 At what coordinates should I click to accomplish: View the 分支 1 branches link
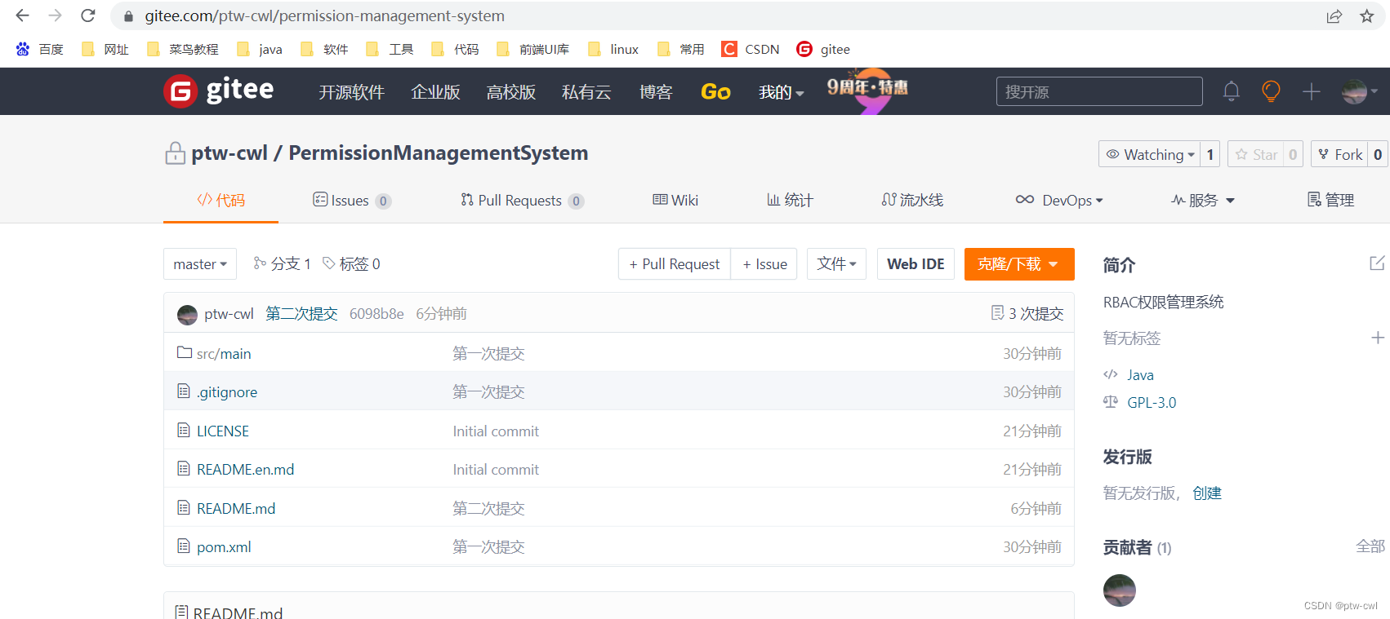pyautogui.click(x=282, y=263)
